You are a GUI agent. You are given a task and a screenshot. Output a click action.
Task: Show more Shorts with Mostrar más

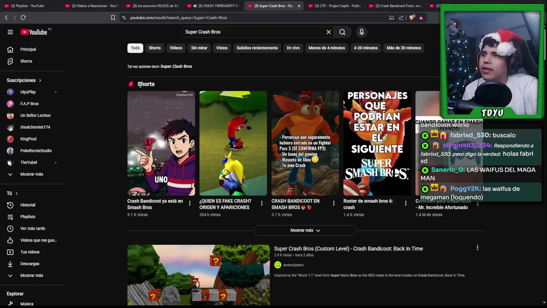[x=305, y=231]
